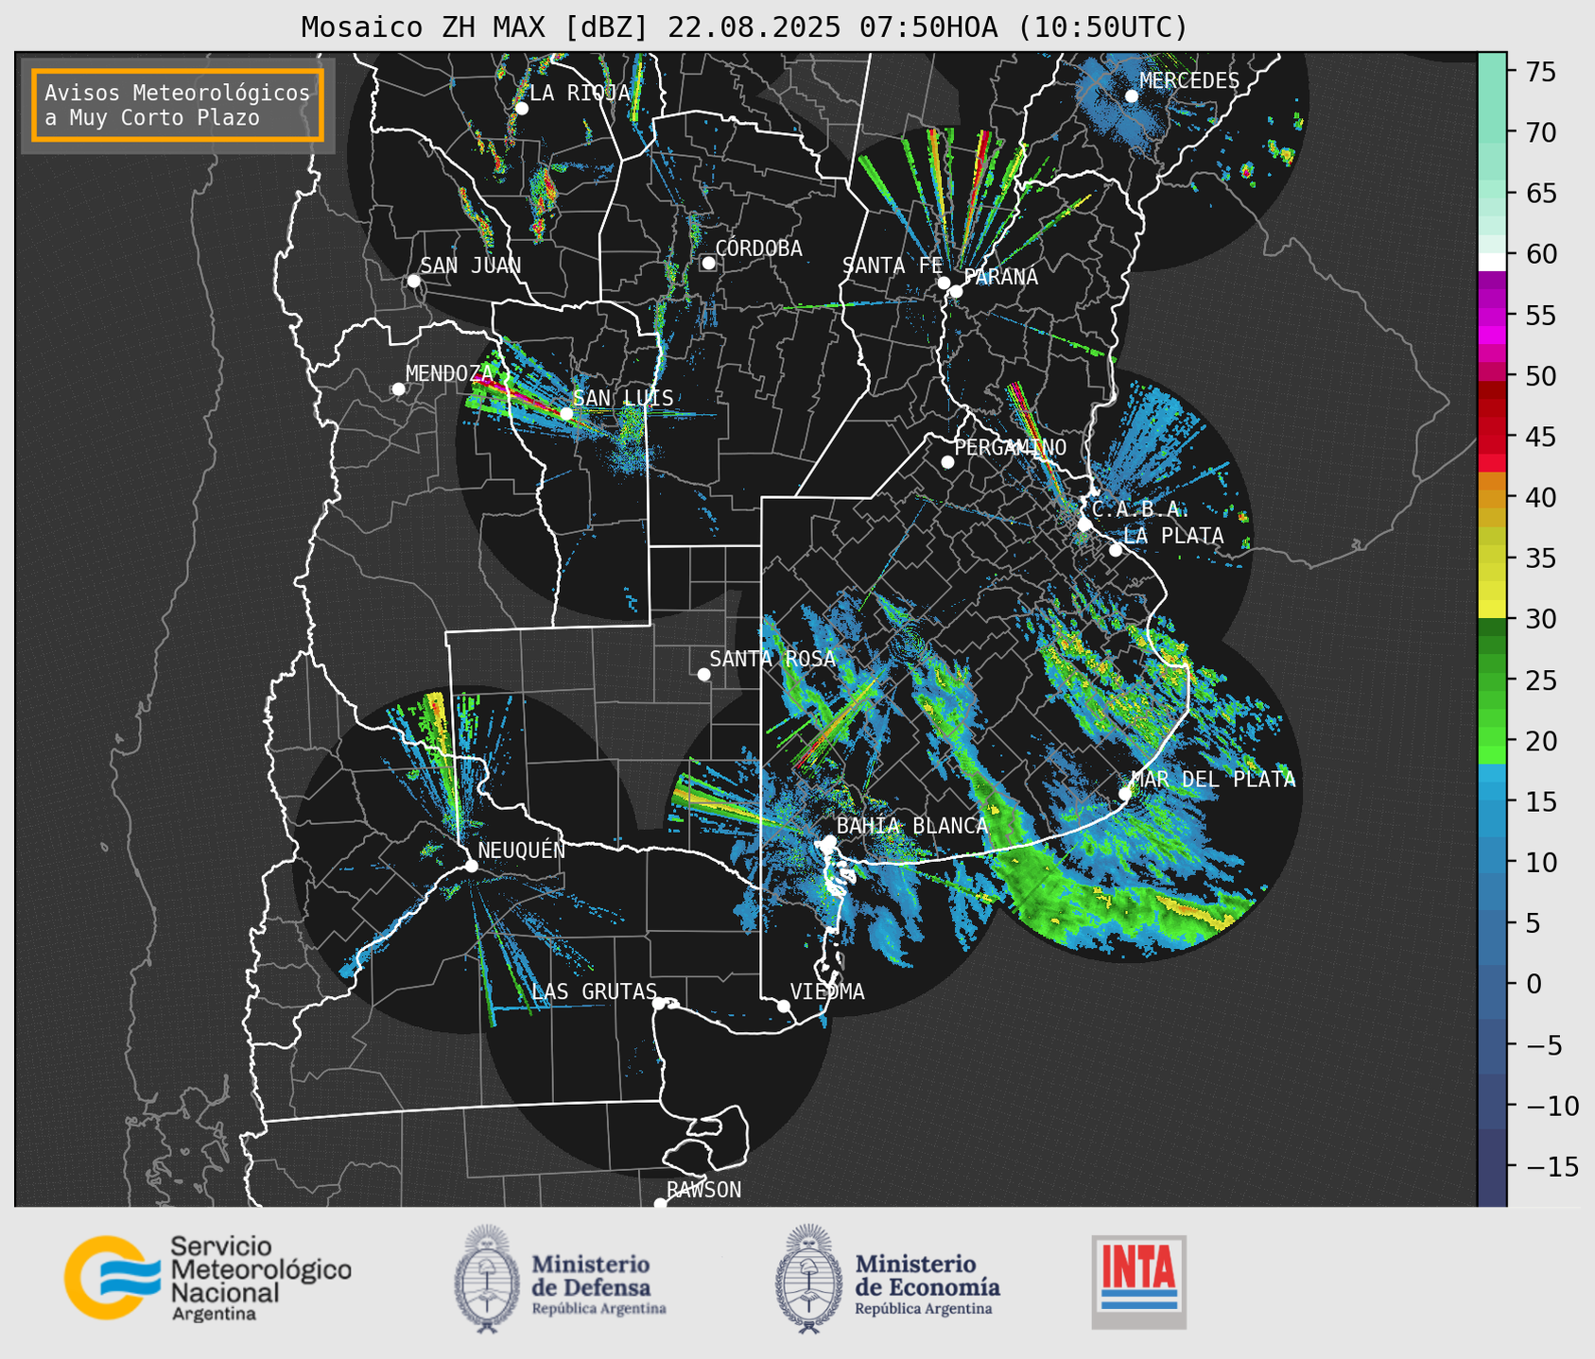Click the SAN JUAN city marker
This screenshot has height=1359, width=1595.
click(x=413, y=281)
